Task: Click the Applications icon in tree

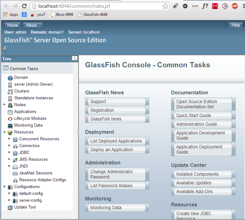Action: click(x=10, y=112)
